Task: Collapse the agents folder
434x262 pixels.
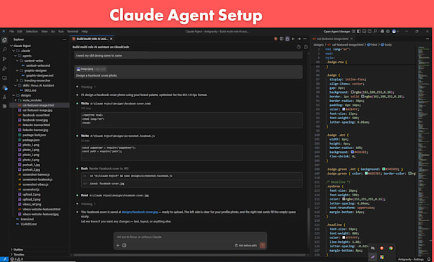Action: [15, 56]
